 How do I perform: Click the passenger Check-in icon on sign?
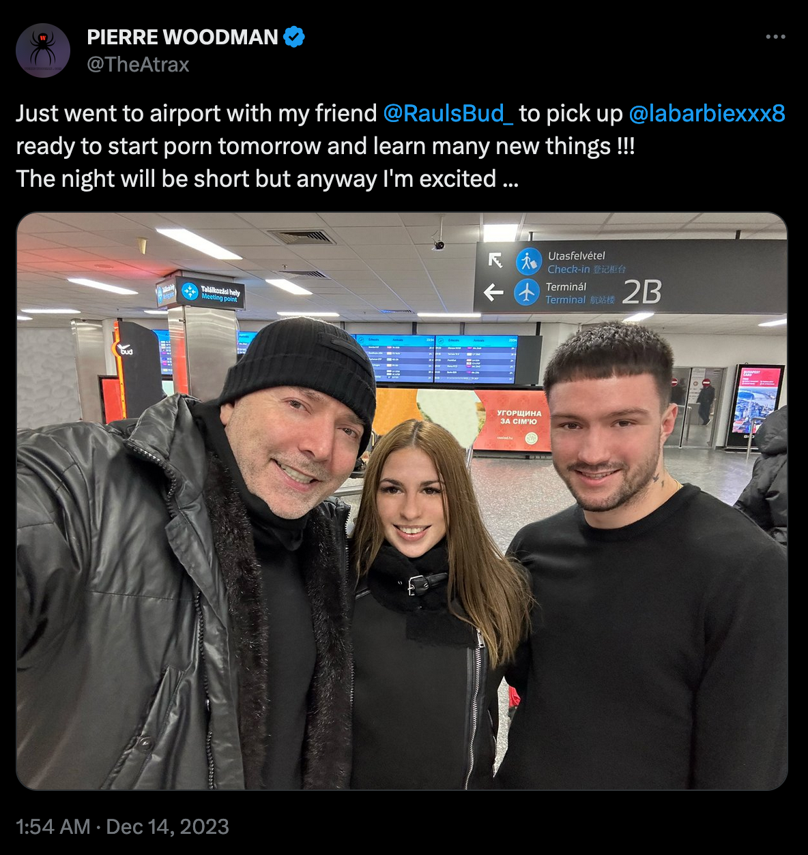(528, 262)
